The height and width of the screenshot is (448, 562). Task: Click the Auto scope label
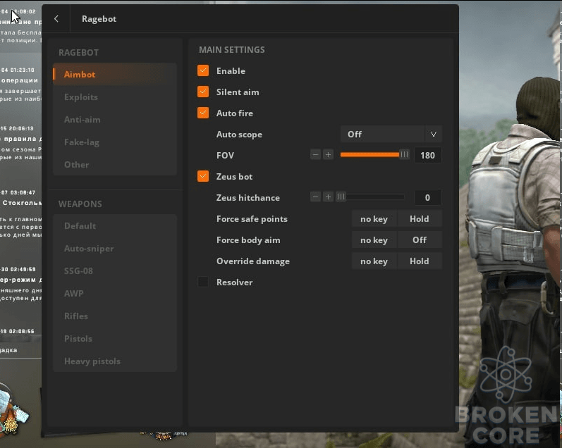pos(239,135)
